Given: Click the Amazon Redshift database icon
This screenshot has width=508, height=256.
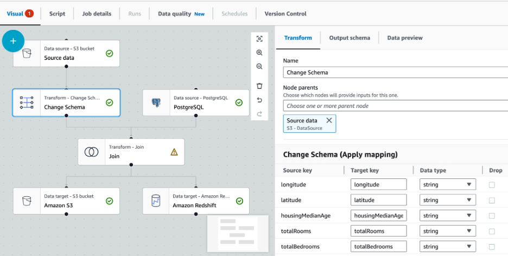Looking at the screenshot, I should point(156,201).
